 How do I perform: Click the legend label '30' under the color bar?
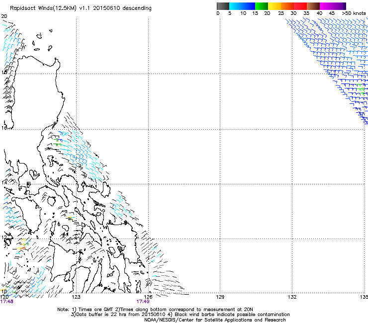(293, 13)
